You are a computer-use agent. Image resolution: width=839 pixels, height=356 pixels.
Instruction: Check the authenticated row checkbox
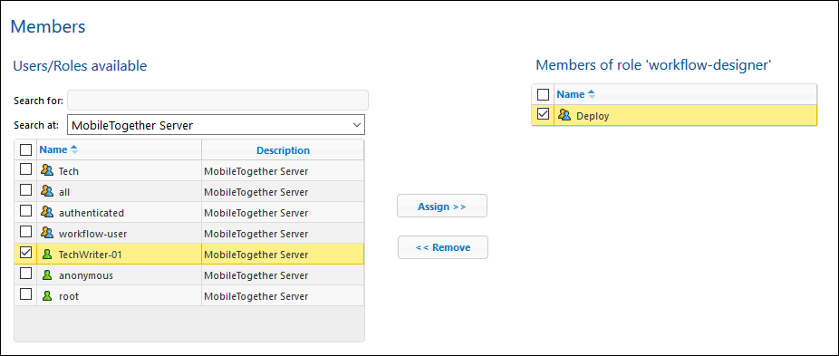(25, 211)
